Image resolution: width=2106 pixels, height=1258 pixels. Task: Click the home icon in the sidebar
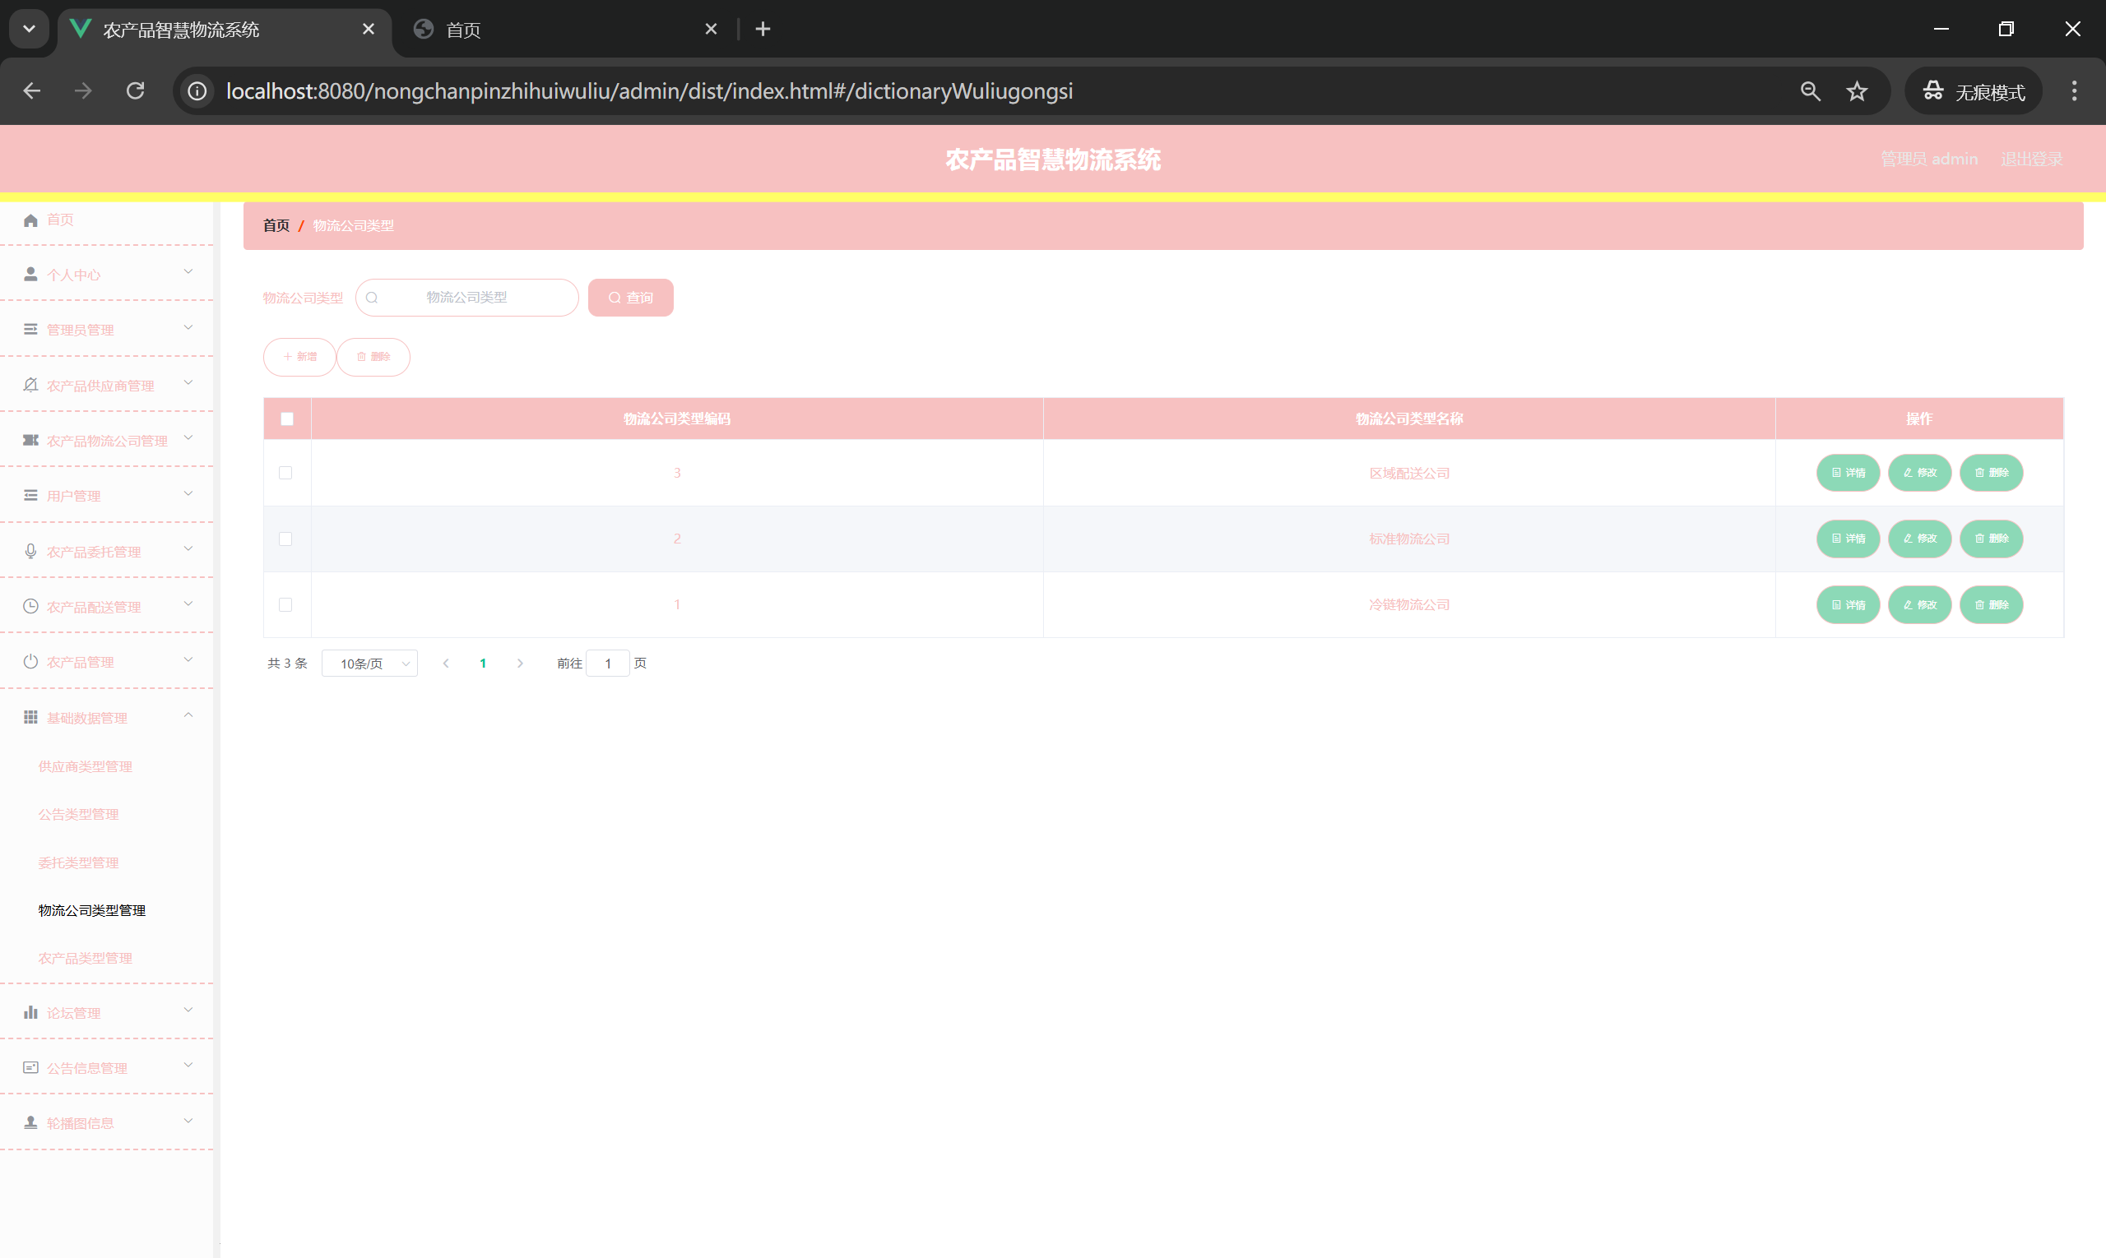tap(30, 220)
